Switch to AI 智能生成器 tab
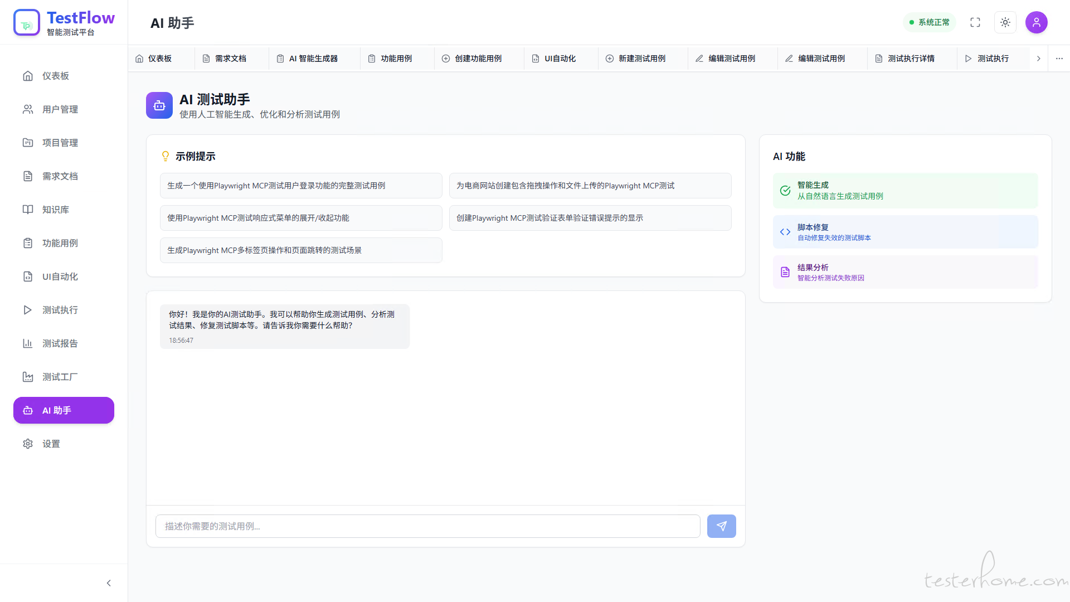The image size is (1070, 602). 313,59
